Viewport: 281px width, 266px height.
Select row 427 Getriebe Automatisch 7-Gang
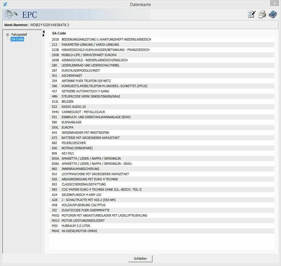point(85,91)
